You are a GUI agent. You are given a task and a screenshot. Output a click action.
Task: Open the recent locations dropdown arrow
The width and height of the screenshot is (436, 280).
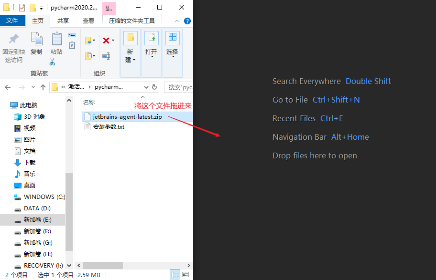pyautogui.click(x=33, y=87)
